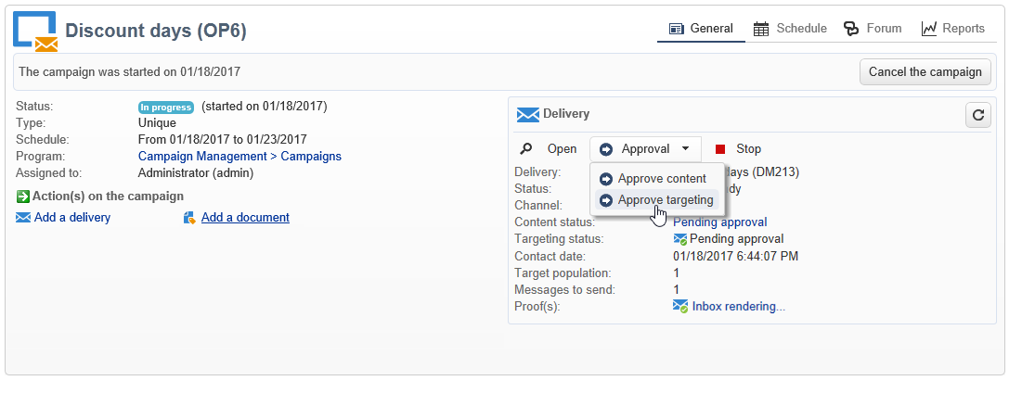The height and width of the screenshot is (406, 1035).
Task: Click the Add a delivery envelope icon
Action: point(23,218)
